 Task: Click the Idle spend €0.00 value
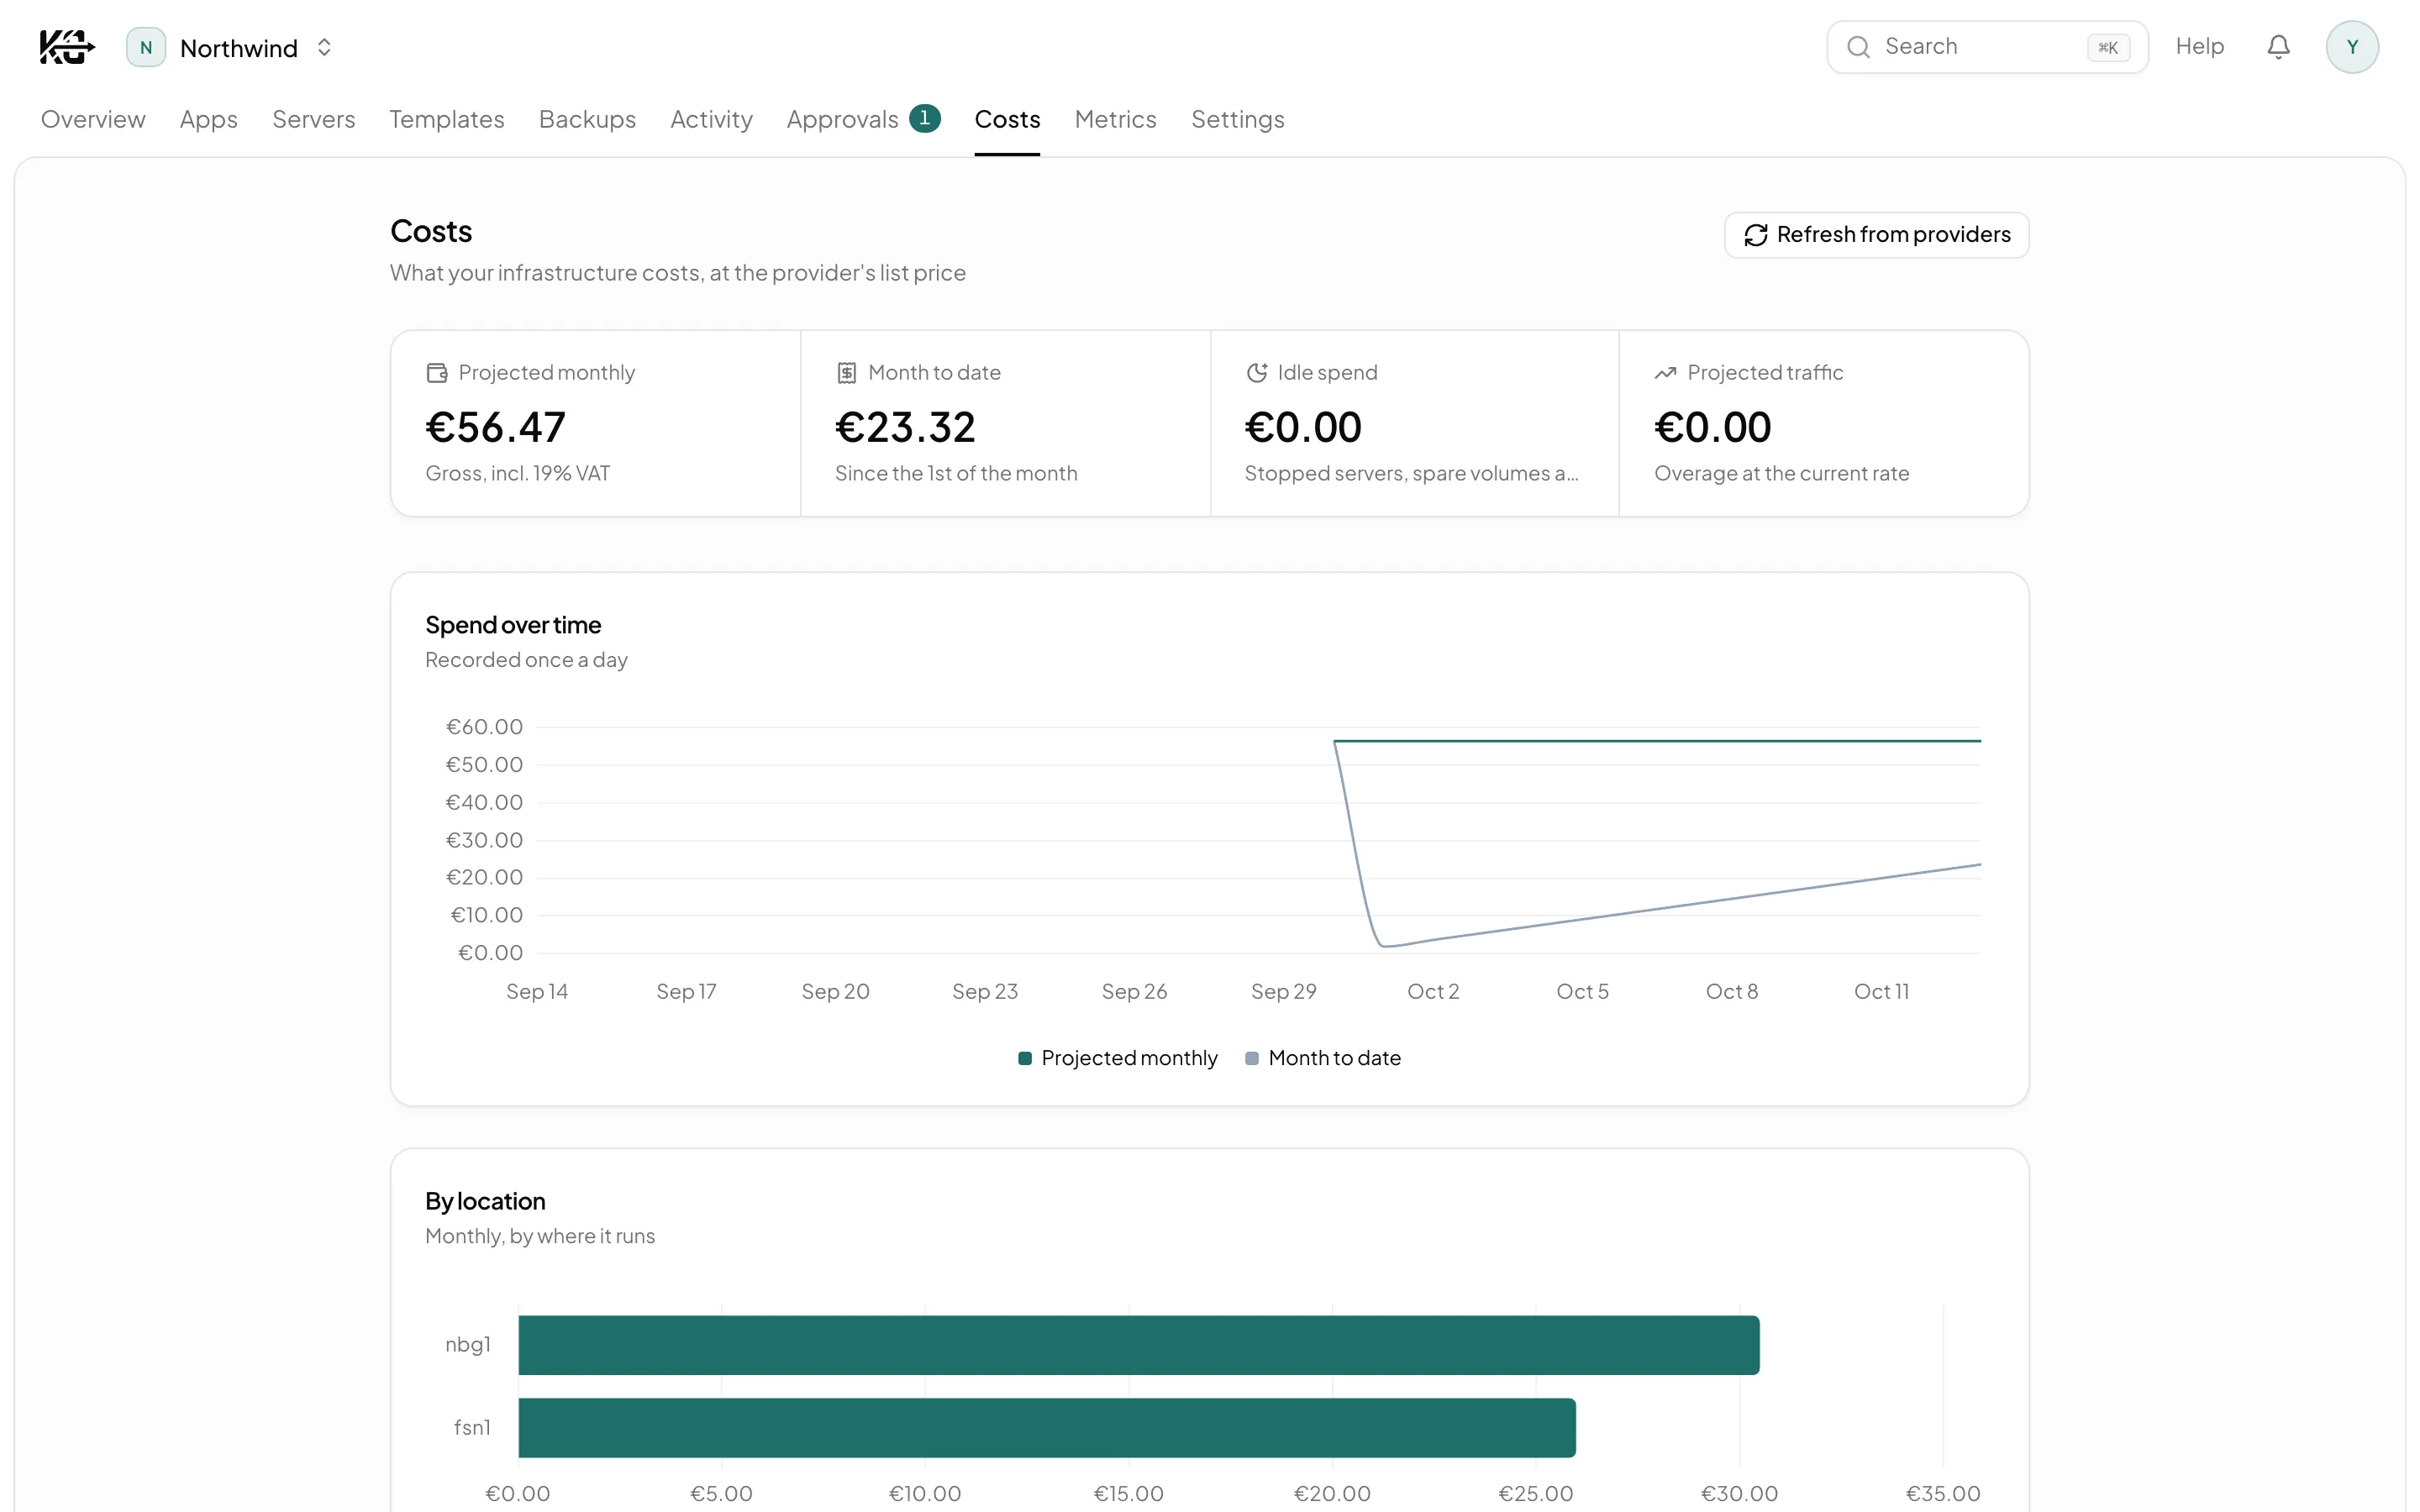pos(1303,427)
